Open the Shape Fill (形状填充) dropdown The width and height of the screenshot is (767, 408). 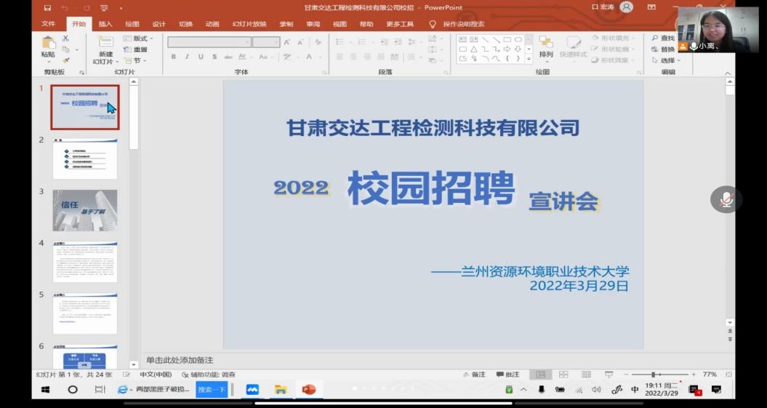pos(614,38)
